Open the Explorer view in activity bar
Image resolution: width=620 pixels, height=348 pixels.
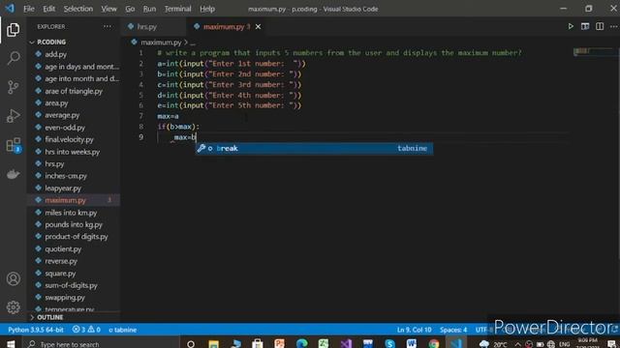[13, 30]
